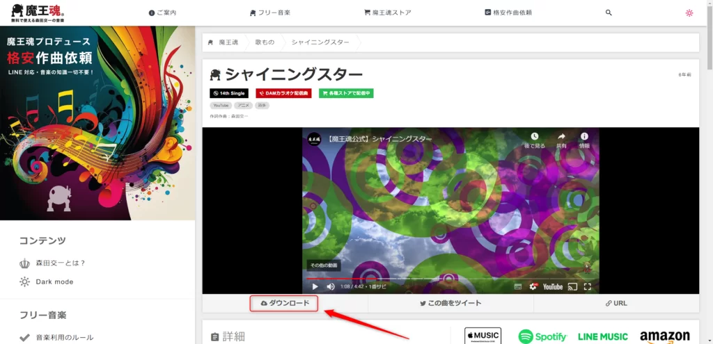
Task: Play the YouTube video
Action: (315, 286)
